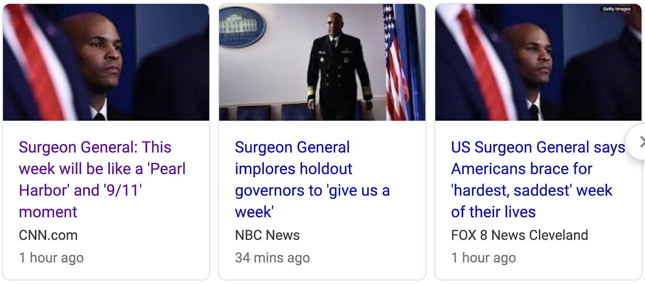This screenshot has height=284, width=645.
Task: Open the CNN story thumbnail image
Action: (106, 62)
